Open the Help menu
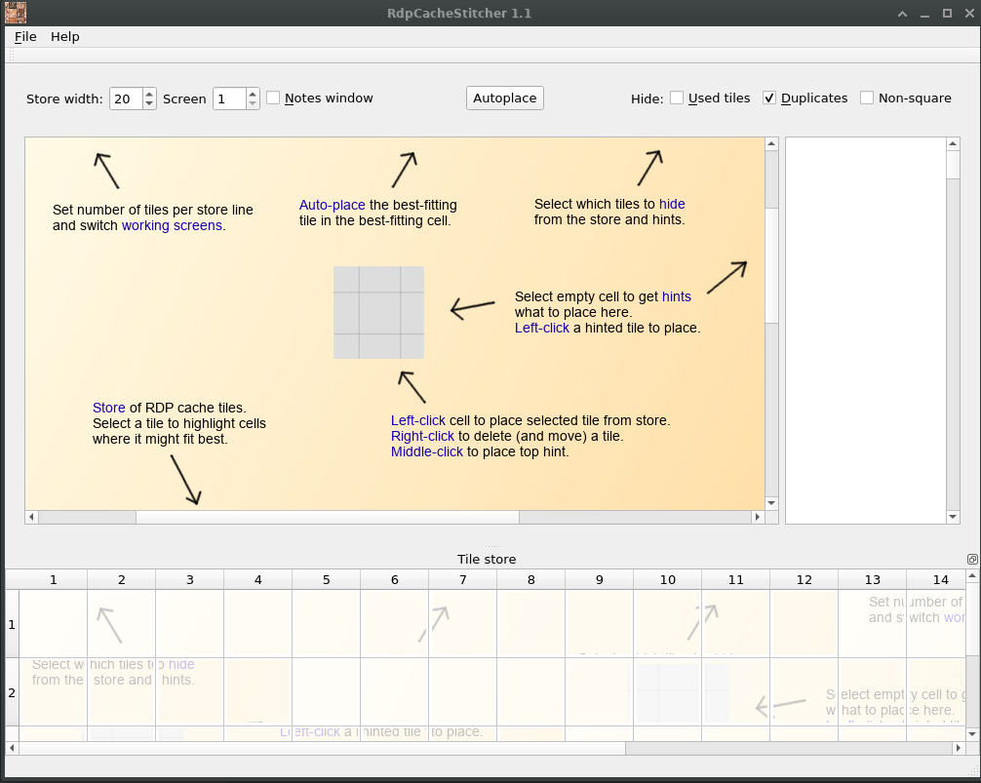Image resolution: width=981 pixels, height=783 pixels. click(x=65, y=36)
